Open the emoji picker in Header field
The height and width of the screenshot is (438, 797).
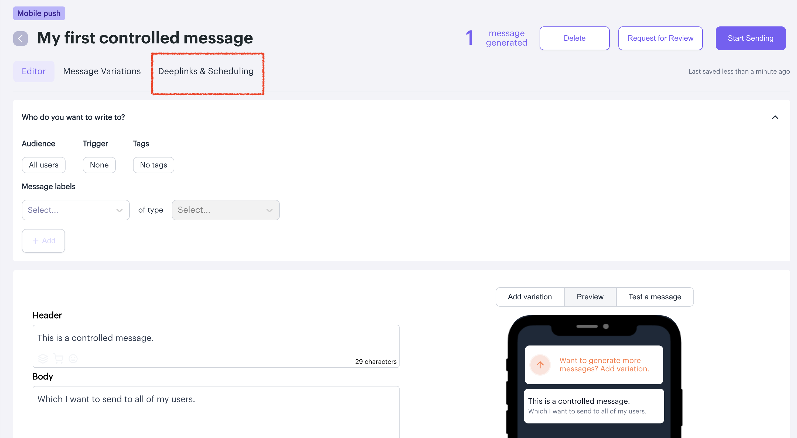pos(73,358)
